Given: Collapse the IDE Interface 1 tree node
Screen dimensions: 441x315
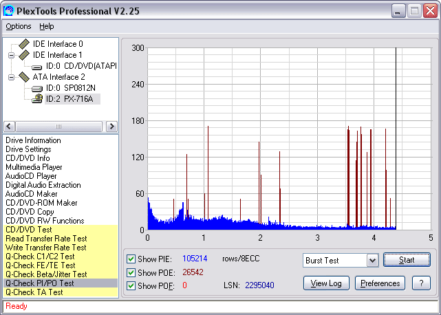Looking at the screenshot, I should pos(11,55).
